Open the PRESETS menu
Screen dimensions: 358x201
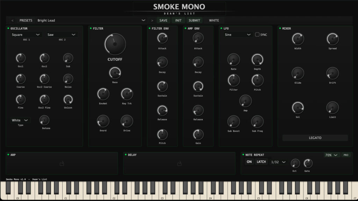(26, 20)
